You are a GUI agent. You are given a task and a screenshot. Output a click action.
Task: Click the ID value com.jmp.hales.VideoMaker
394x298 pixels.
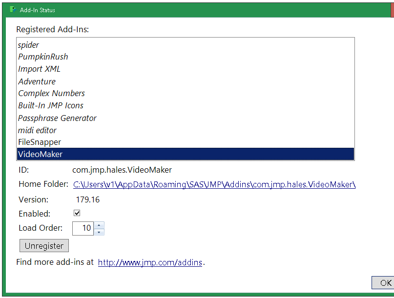[122, 170]
